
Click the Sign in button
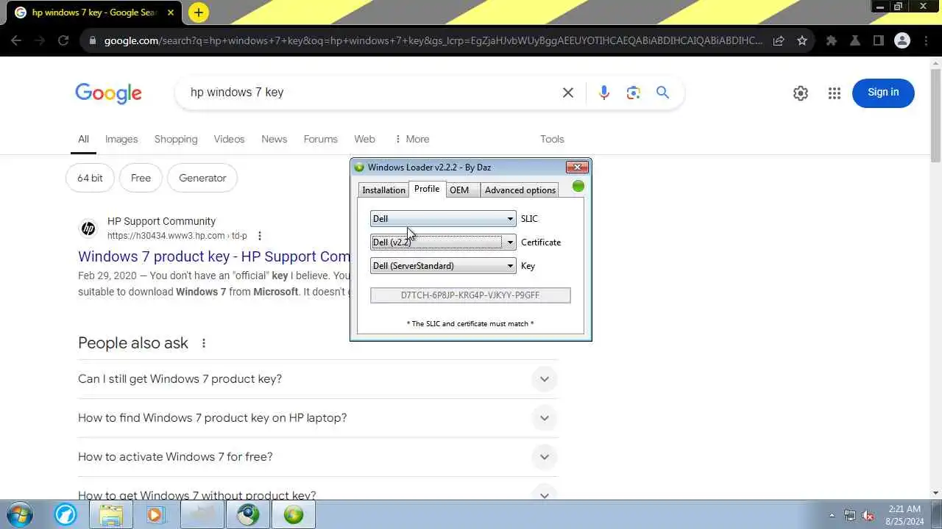(883, 93)
